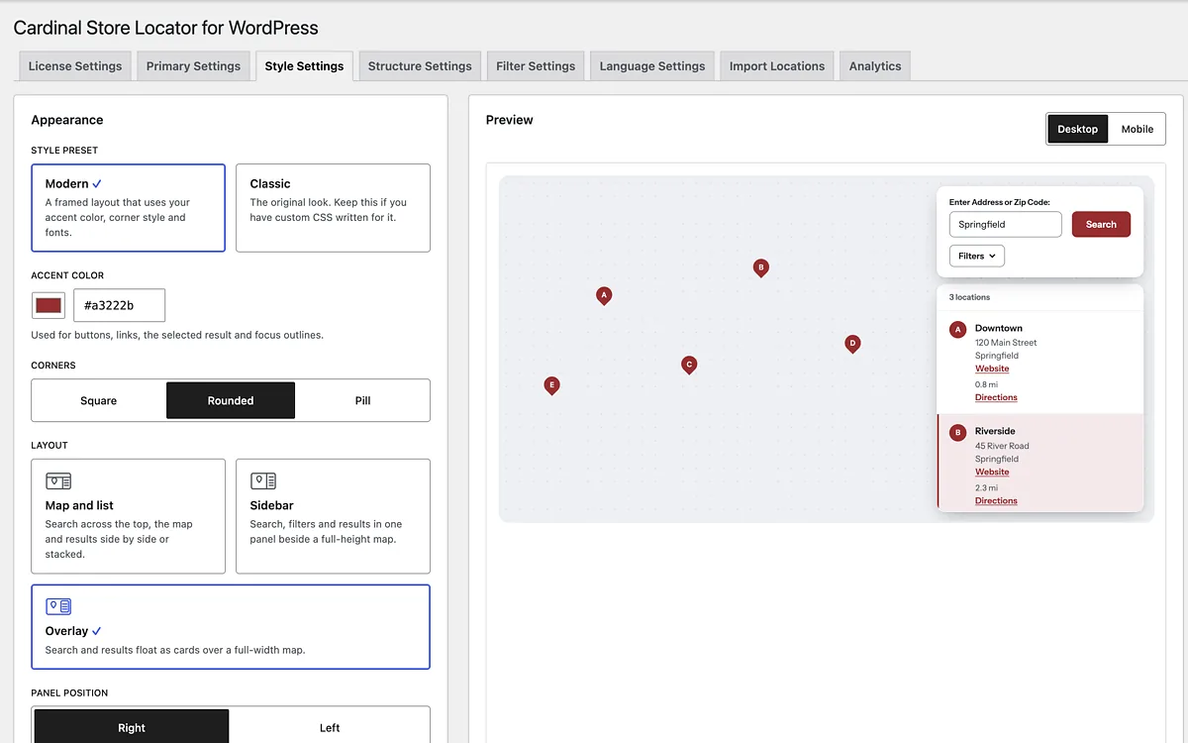Click the '0.8 mi' distance text
Image resolution: width=1188 pixels, height=743 pixels.
click(986, 384)
